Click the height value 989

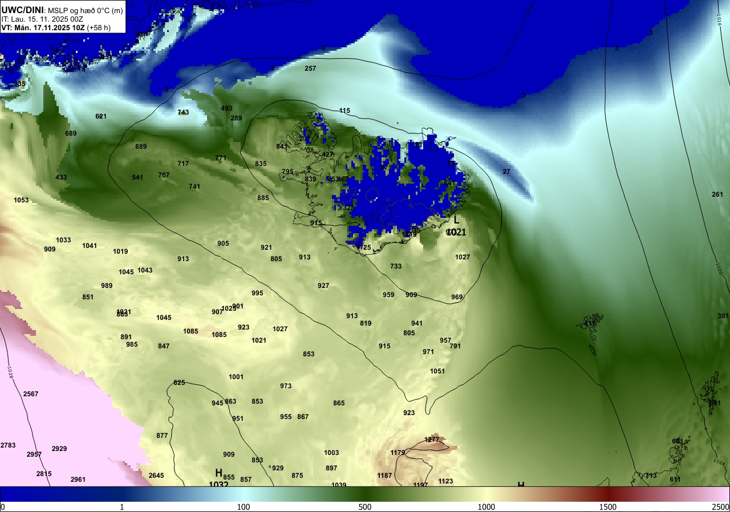point(107,286)
